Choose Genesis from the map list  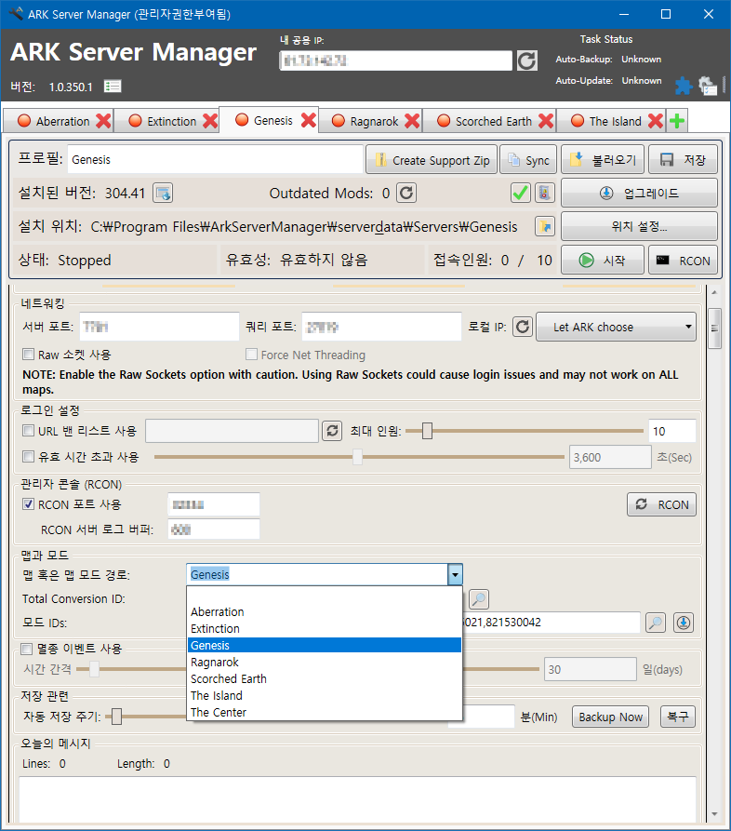(325, 645)
